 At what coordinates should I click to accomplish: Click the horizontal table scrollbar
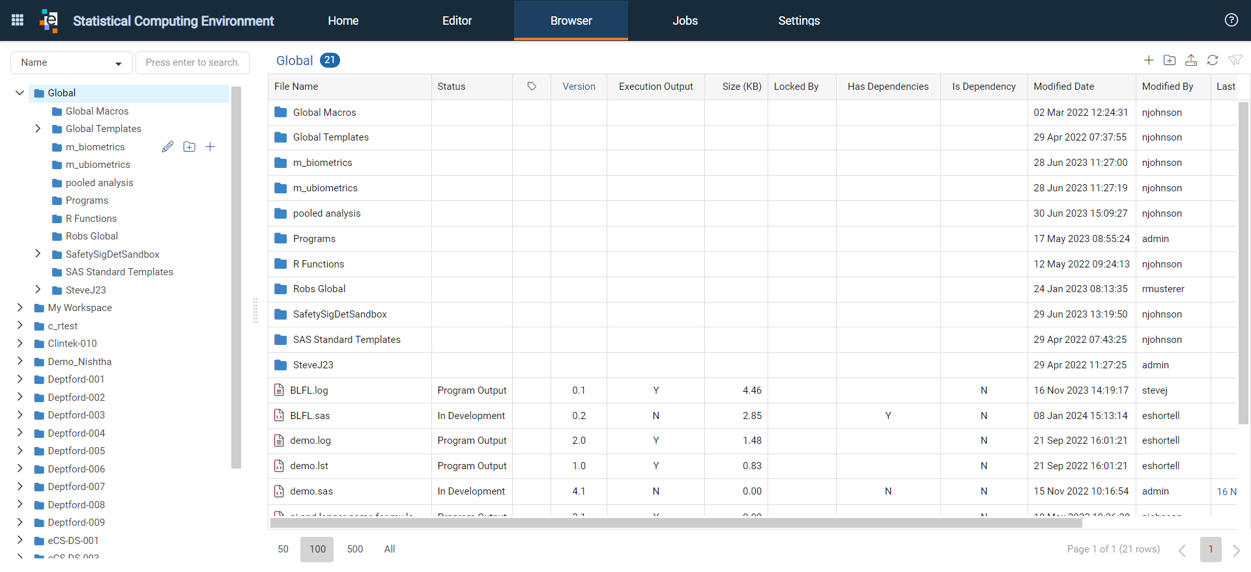676,523
